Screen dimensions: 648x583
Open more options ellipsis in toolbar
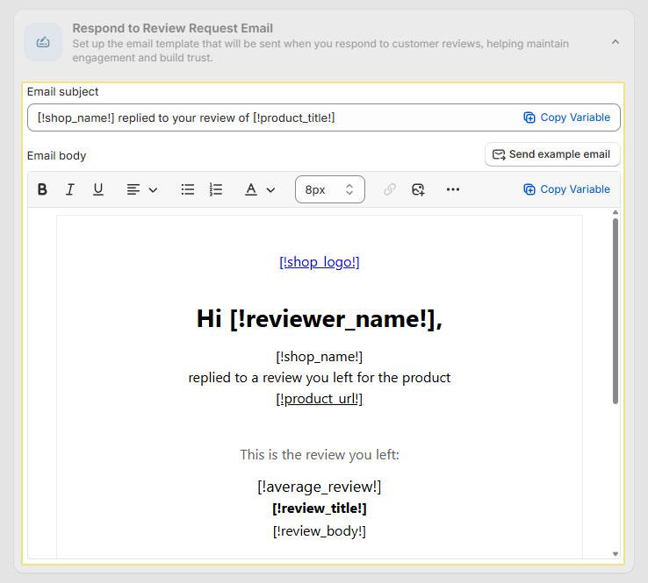coord(453,189)
